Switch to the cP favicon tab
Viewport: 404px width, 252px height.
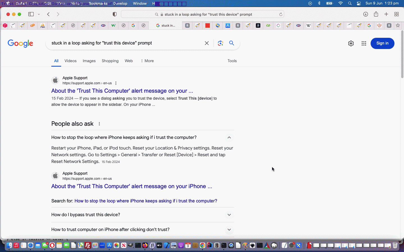click(x=33, y=25)
